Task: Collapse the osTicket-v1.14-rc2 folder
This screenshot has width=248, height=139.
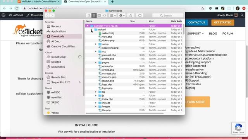Action: pyautogui.click(x=88, y=26)
